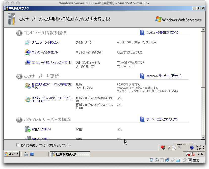Click VirtualBox shared folders status icon
209x169 pixels.
pos(178,160)
